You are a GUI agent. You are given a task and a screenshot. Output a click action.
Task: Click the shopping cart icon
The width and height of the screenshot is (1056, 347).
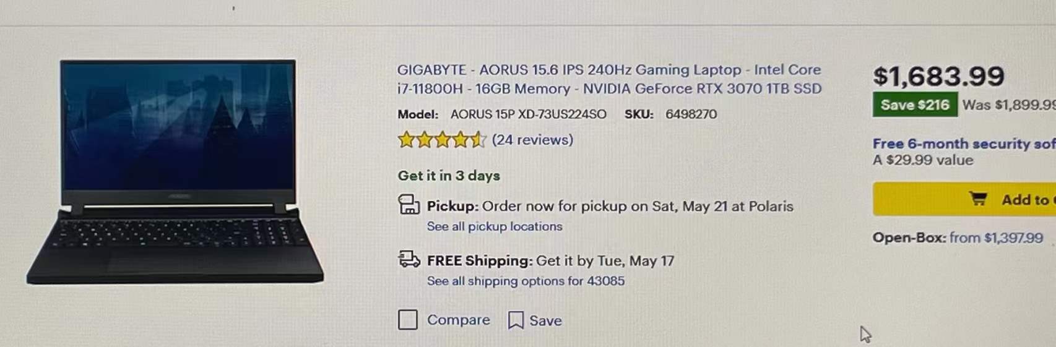978,199
